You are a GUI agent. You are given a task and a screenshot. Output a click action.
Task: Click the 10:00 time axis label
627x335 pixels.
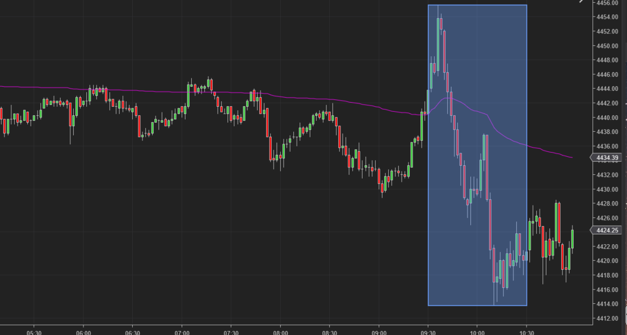(x=477, y=333)
